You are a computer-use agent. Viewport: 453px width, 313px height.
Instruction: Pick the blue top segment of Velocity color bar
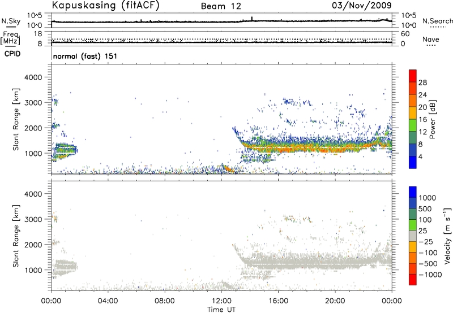click(x=413, y=192)
